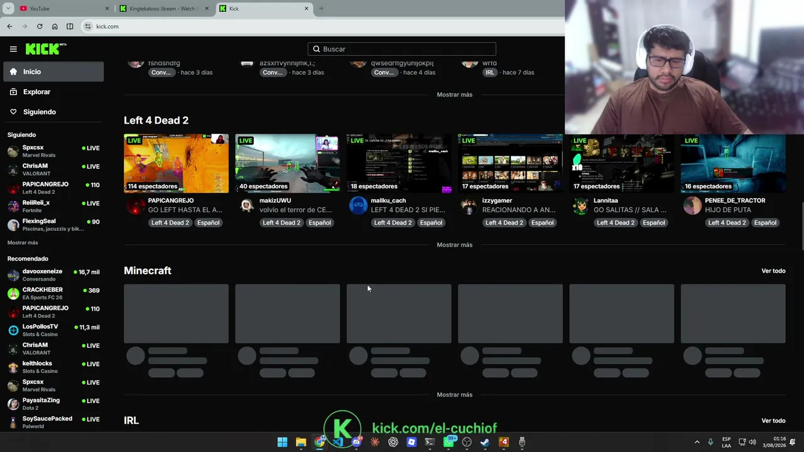
Task: Click the Español tag under PENEE_DE_TRACTOR
Action: click(x=765, y=222)
